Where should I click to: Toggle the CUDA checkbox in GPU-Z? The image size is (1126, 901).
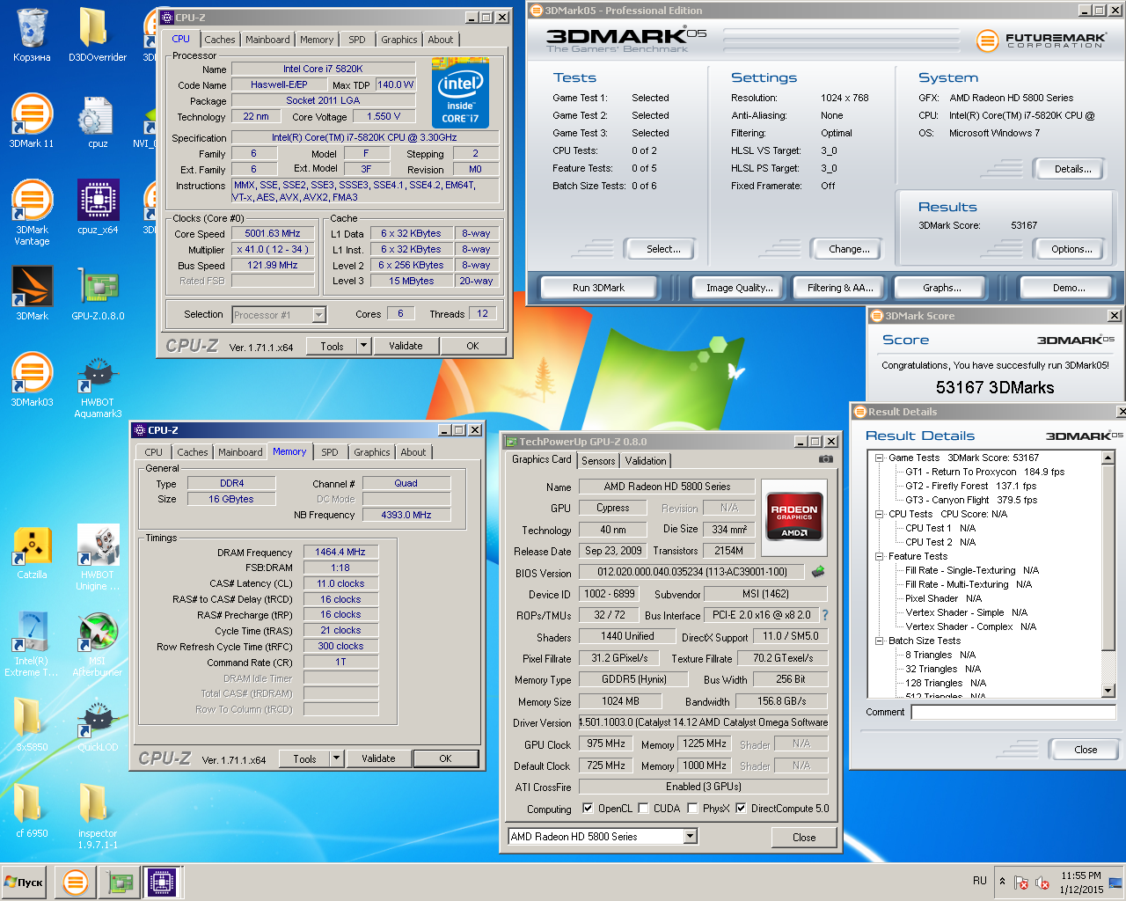[x=643, y=809]
